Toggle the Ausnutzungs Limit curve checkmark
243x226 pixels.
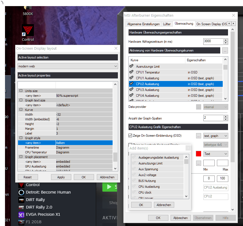(131, 66)
